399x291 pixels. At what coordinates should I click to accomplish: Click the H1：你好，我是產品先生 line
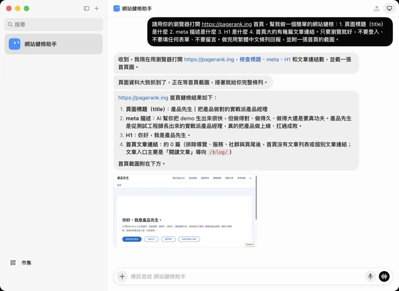[x=158, y=135]
